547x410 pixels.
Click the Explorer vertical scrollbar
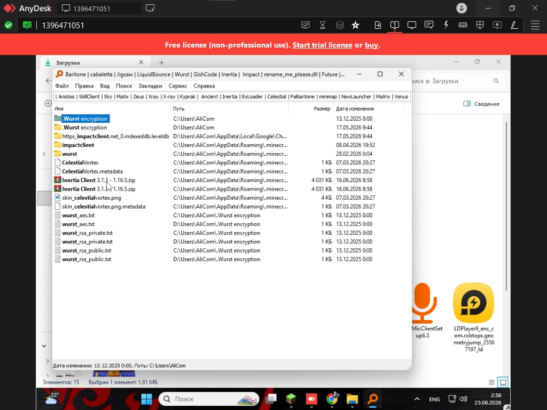pyautogui.click(x=506, y=207)
